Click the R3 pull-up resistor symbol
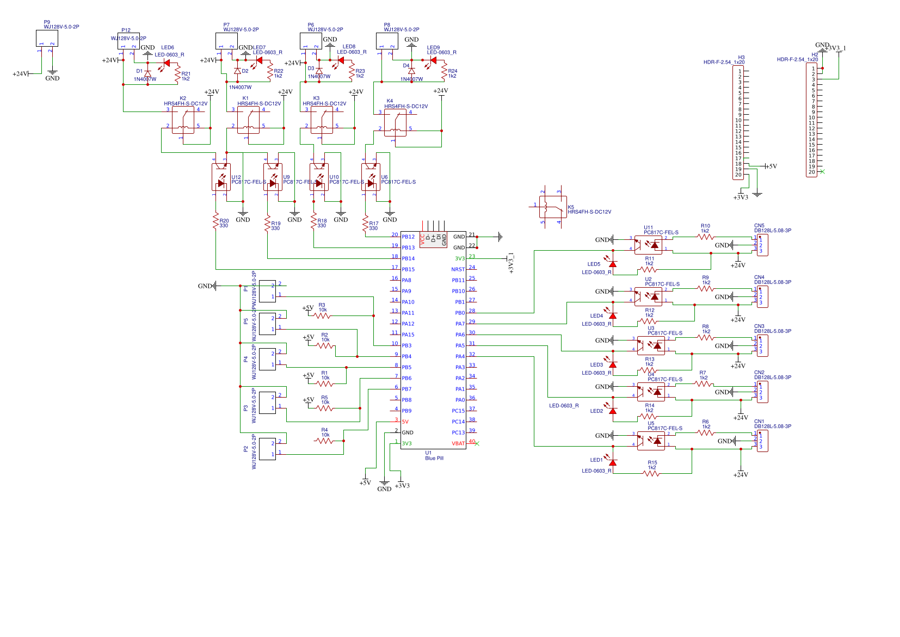 [322, 316]
